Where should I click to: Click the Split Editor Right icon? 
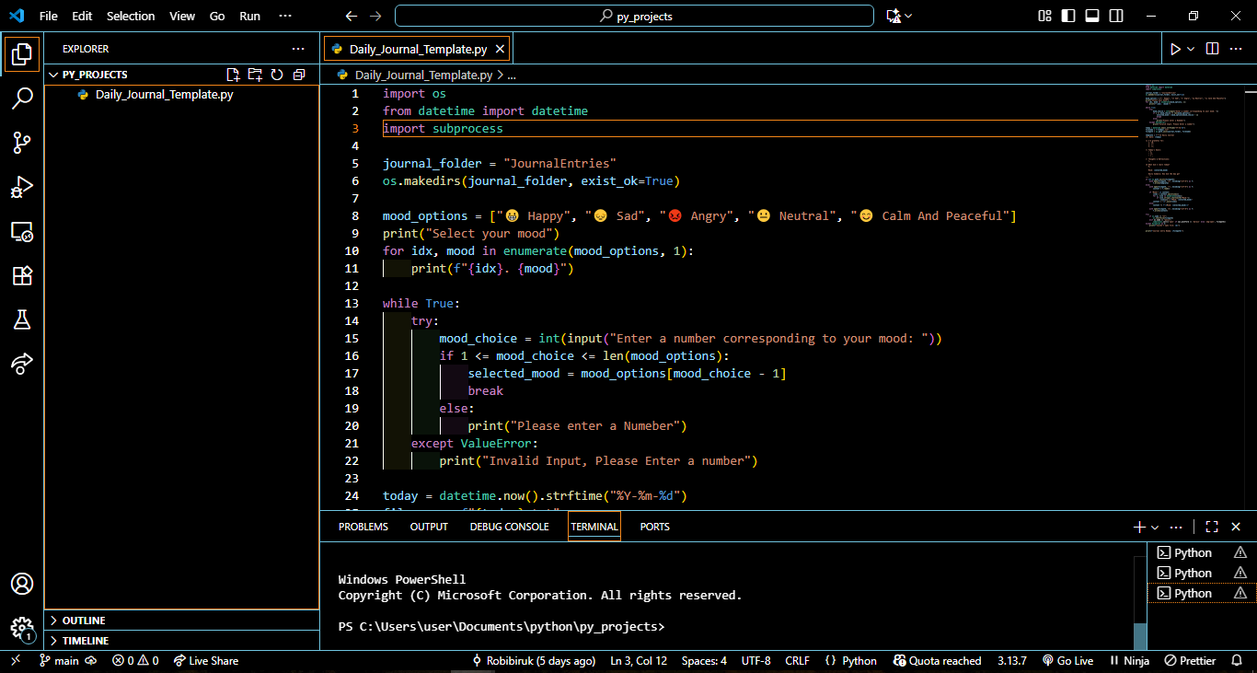tap(1213, 49)
